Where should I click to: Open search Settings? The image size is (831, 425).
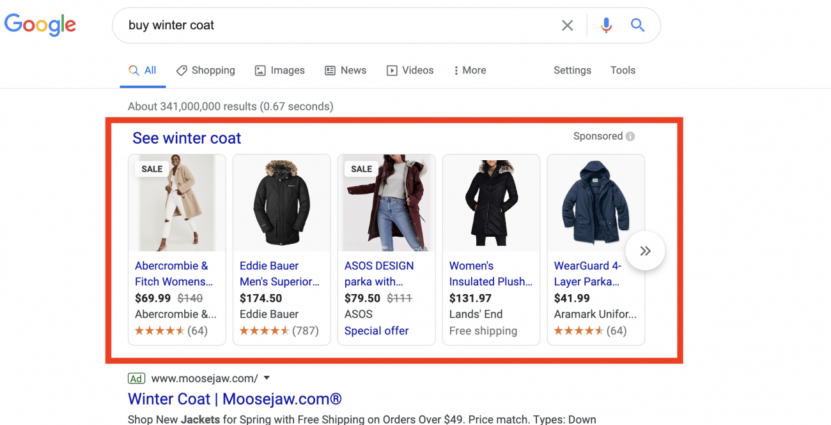[572, 70]
